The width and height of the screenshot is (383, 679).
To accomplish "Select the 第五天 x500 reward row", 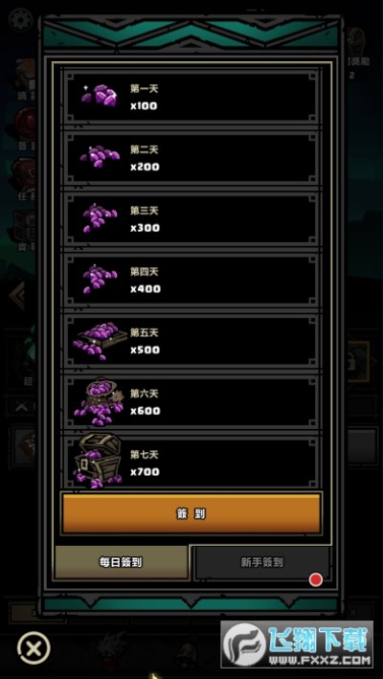I will pos(191,341).
